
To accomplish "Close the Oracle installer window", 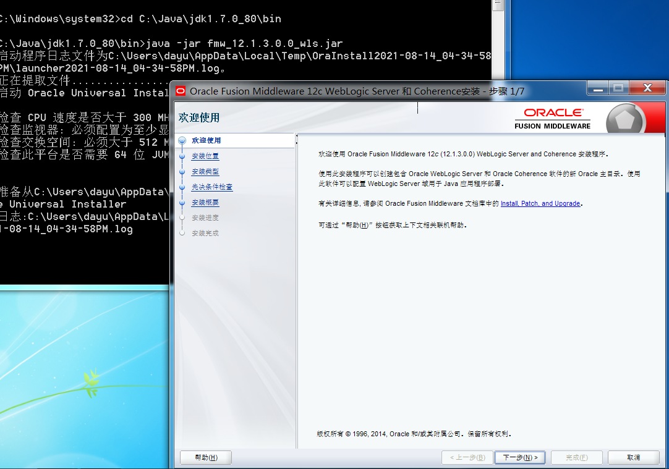I will [647, 88].
